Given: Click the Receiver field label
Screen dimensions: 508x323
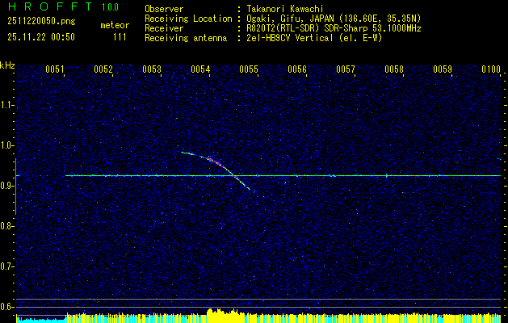Looking at the screenshot, I should 164,28.
